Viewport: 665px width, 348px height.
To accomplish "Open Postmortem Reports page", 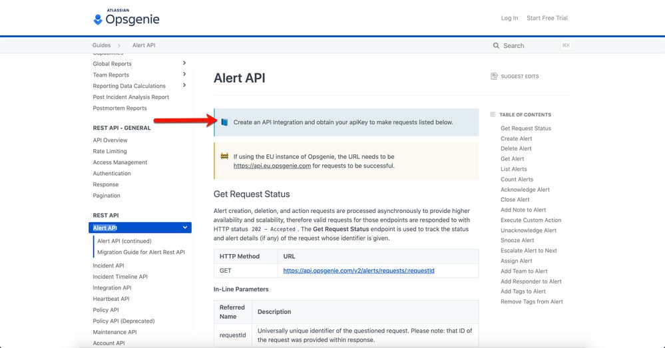I will click(x=120, y=108).
